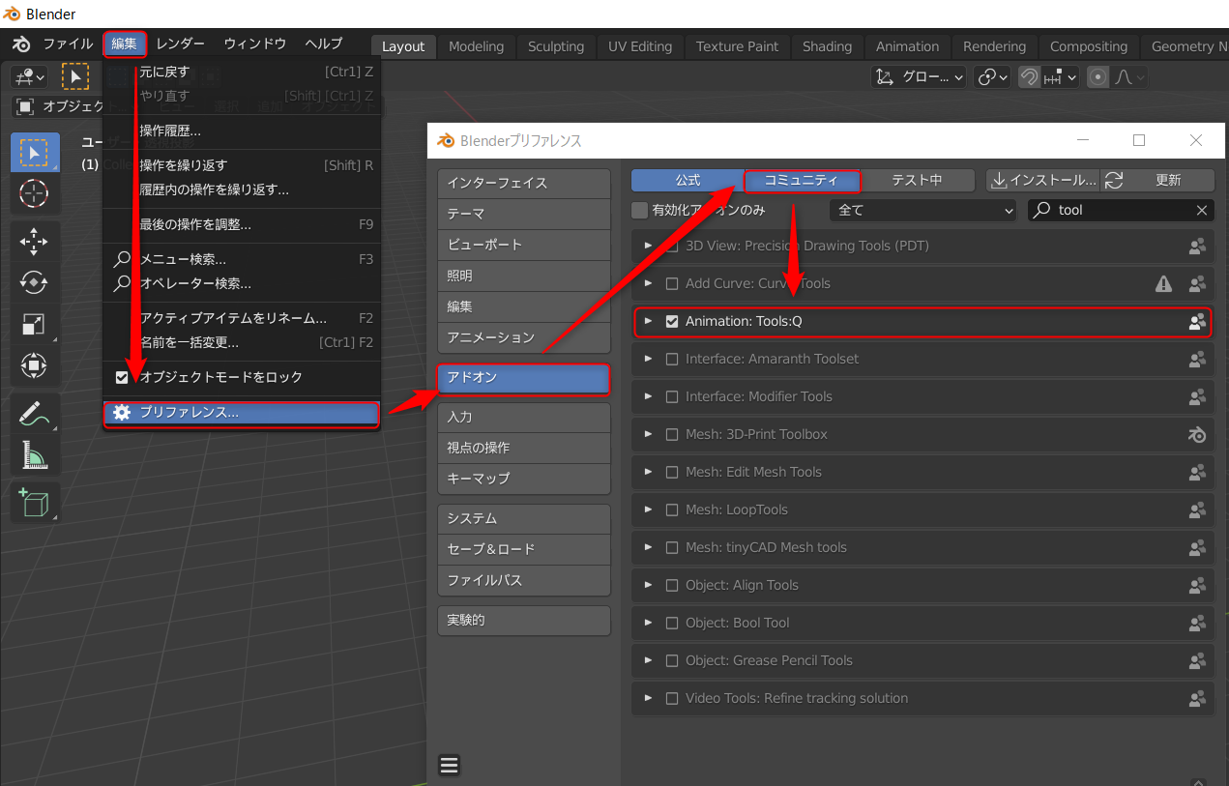Screen dimensions: 1229x786
Task: Click community icon on Video Tools row
Action: click(1197, 698)
